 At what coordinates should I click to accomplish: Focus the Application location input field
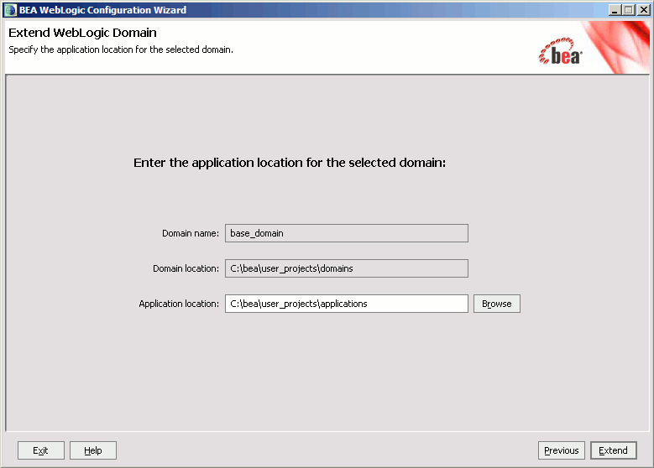(346, 304)
